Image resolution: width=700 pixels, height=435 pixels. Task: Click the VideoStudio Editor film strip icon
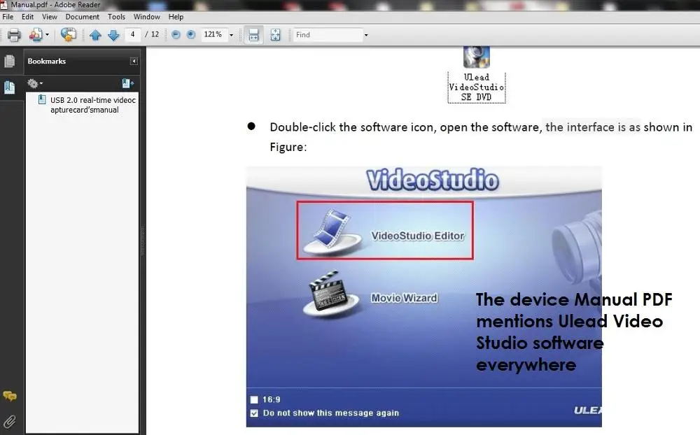coord(332,231)
